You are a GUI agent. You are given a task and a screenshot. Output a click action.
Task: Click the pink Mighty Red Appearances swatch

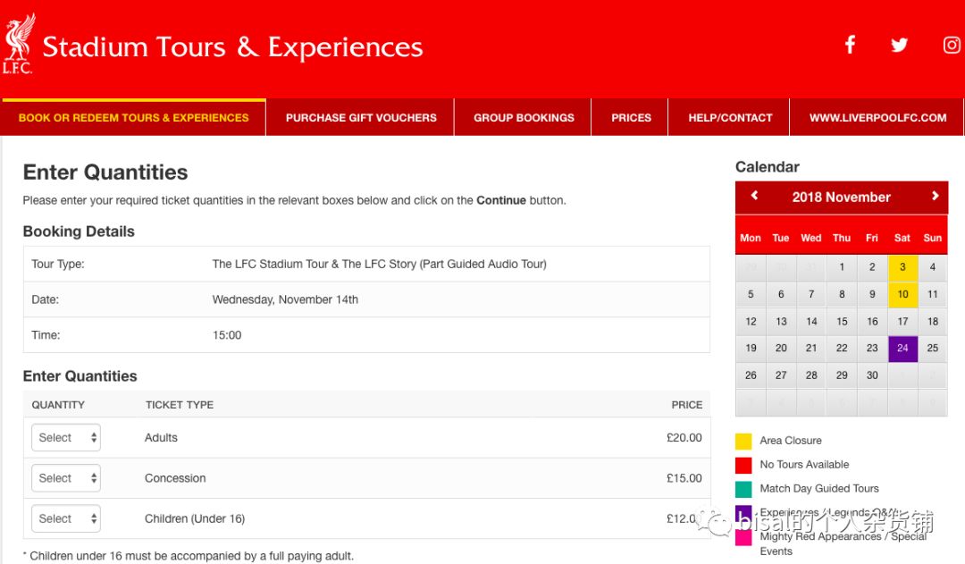pyautogui.click(x=743, y=537)
